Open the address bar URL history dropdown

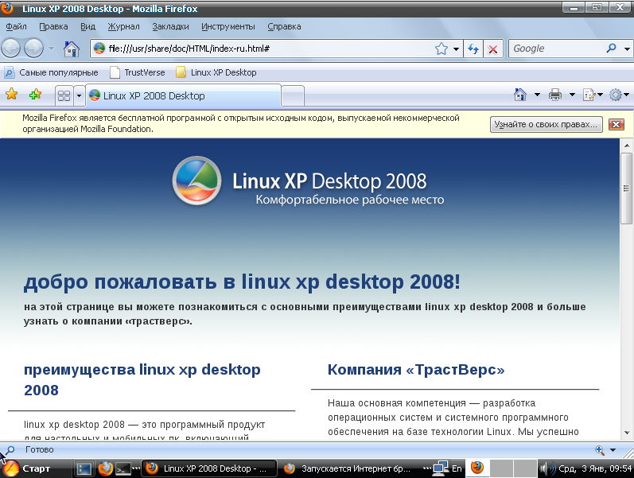tap(456, 49)
